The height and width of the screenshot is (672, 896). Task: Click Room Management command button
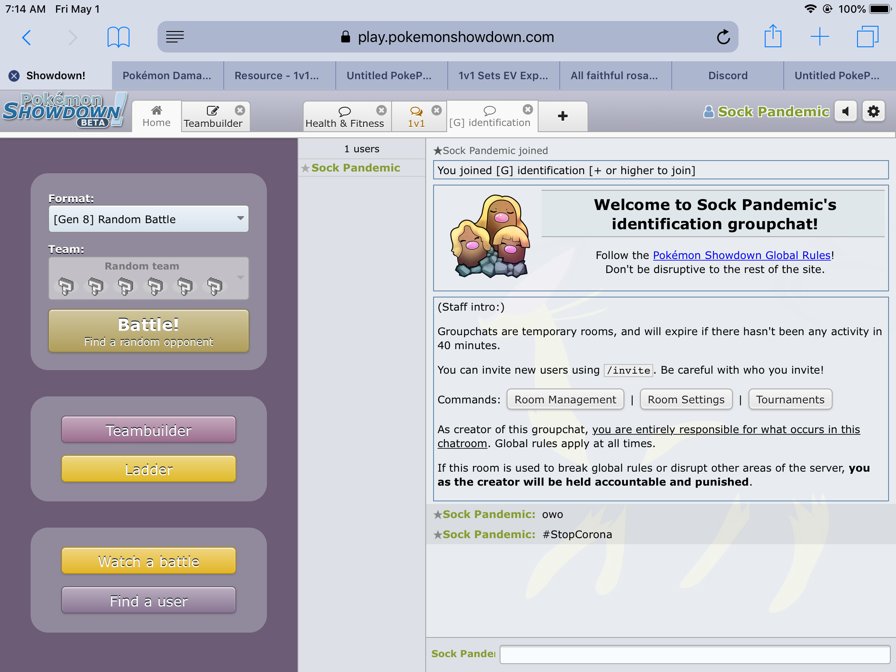click(565, 399)
